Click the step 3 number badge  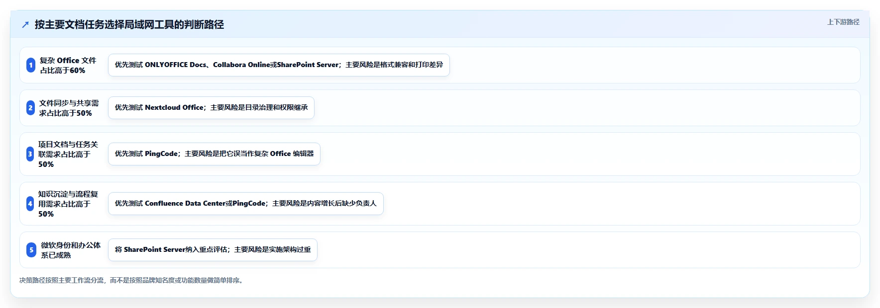point(30,154)
